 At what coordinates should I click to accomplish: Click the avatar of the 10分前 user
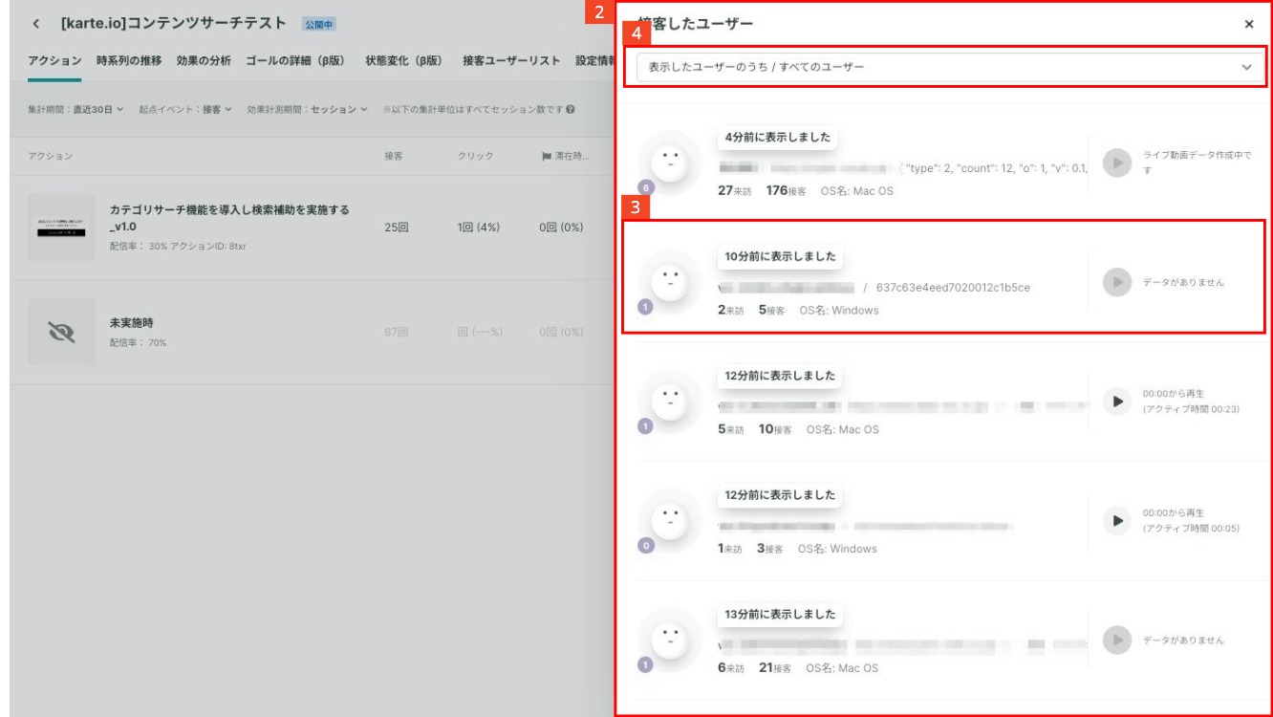point(669,282)
